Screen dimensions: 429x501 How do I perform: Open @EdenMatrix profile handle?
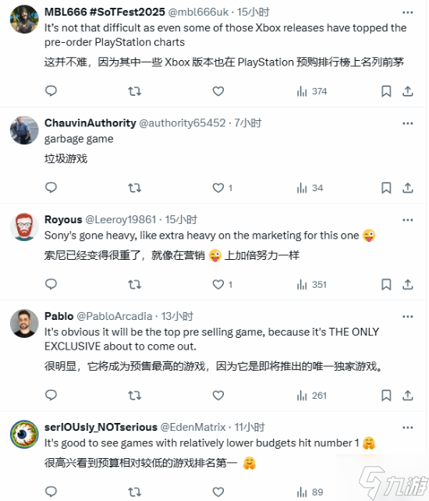(x=193, y=427)
